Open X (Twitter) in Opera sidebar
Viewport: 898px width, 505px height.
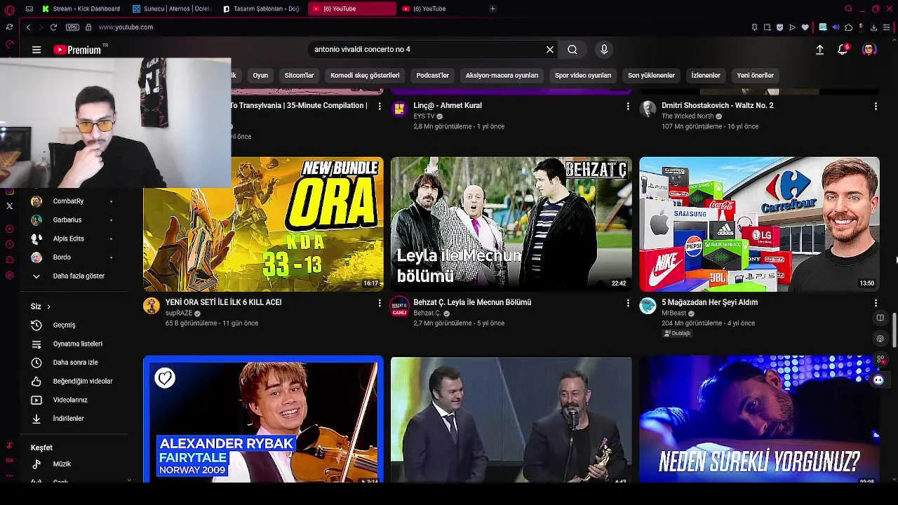pos(9,206)
